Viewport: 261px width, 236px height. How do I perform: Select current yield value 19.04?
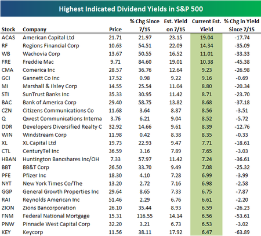[x=206, y=38]
